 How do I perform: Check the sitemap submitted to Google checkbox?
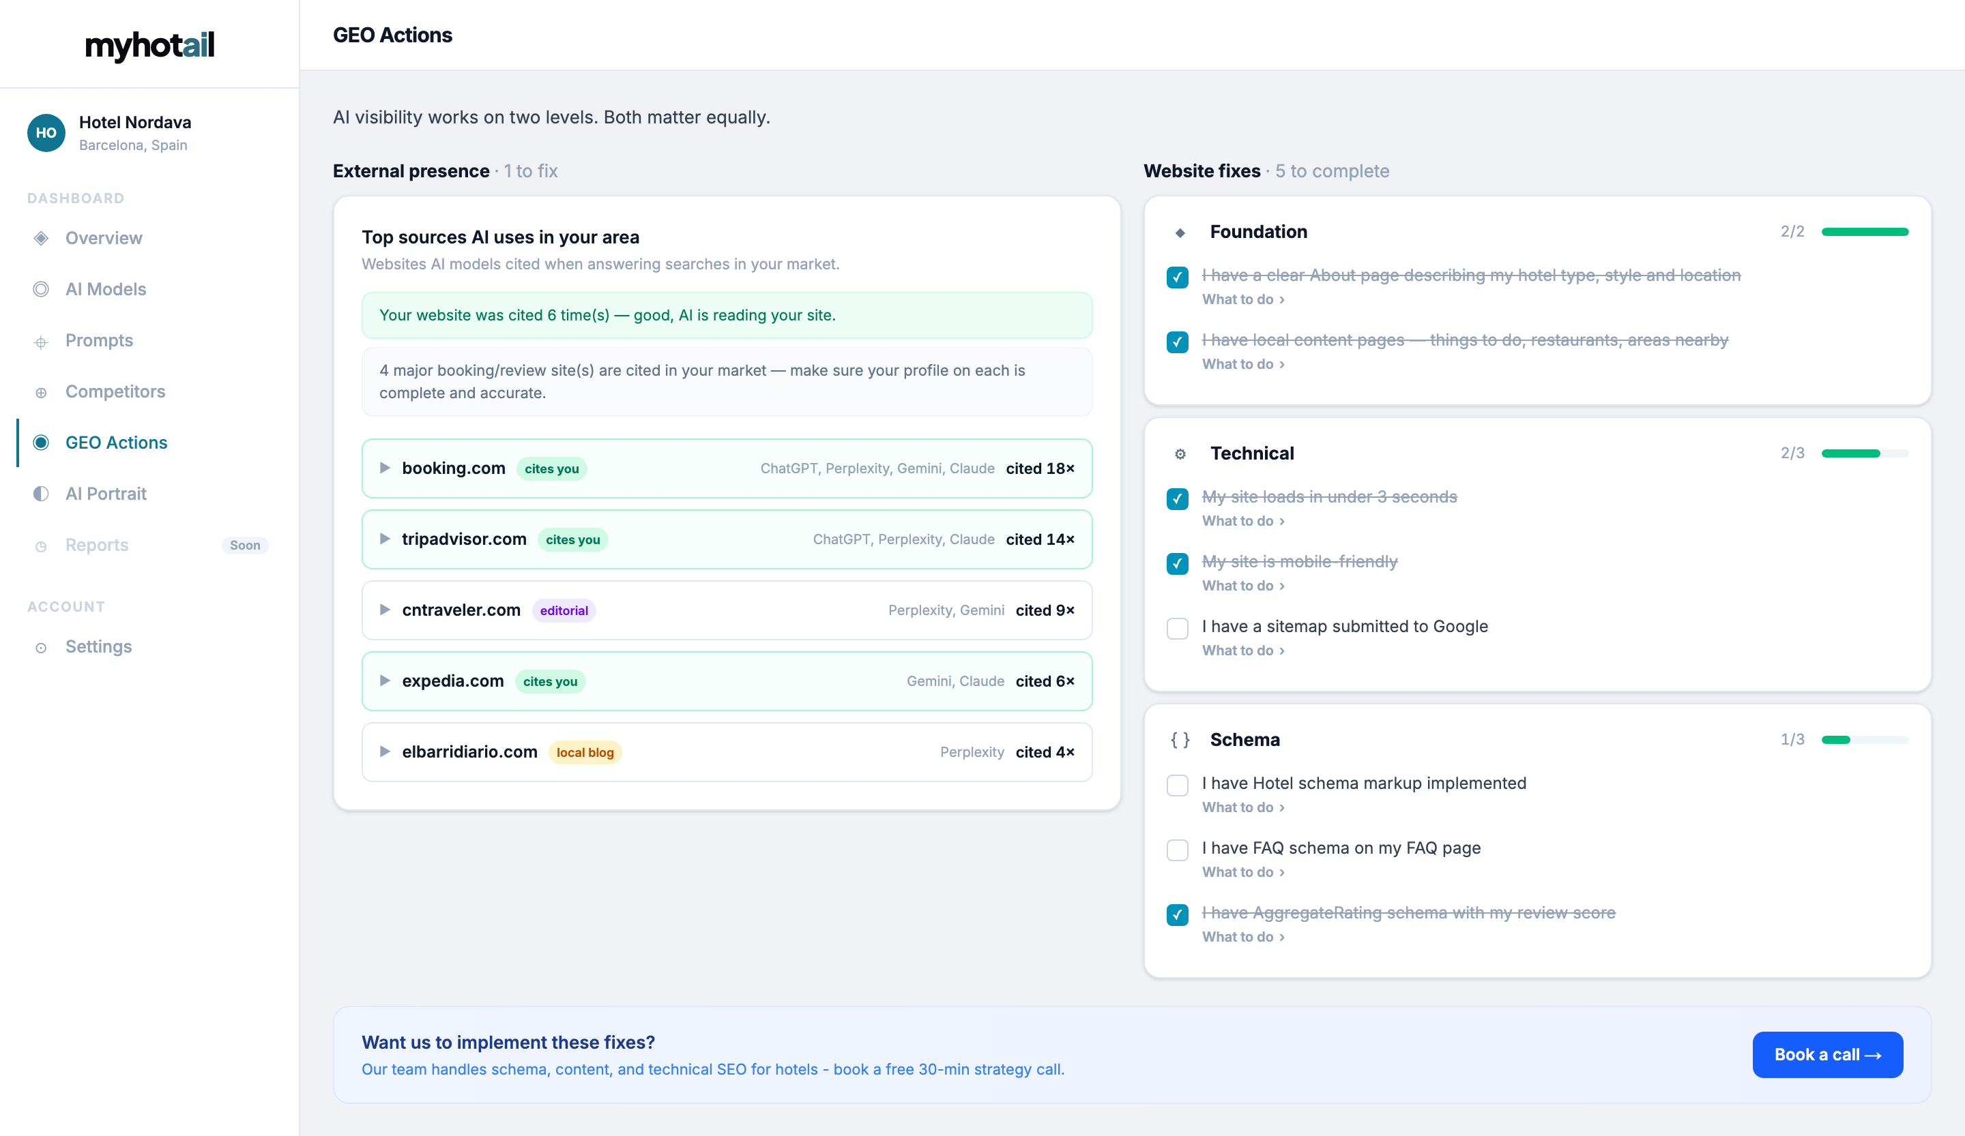pyautogui.click(x=1178, y=628)
